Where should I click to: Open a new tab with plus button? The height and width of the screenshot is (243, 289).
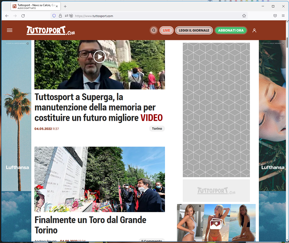pos(65,7)
